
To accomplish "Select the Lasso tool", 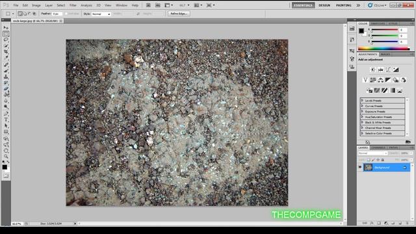I will point(6,40).
